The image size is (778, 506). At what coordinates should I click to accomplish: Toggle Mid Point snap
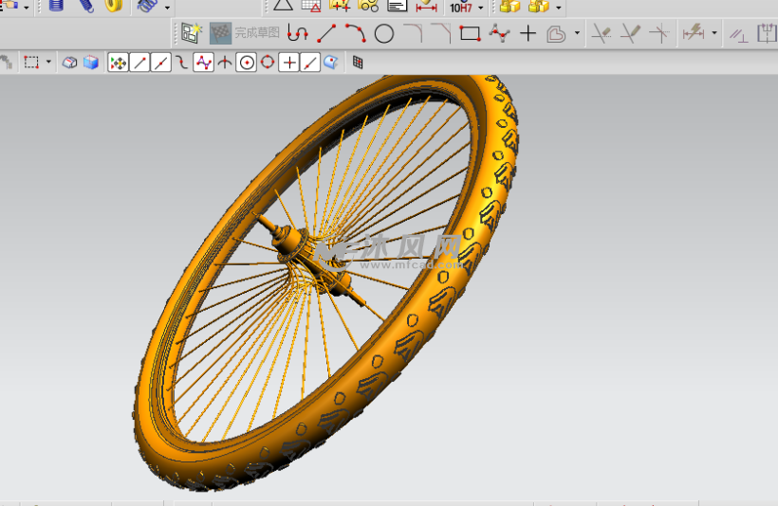point(160,63)
